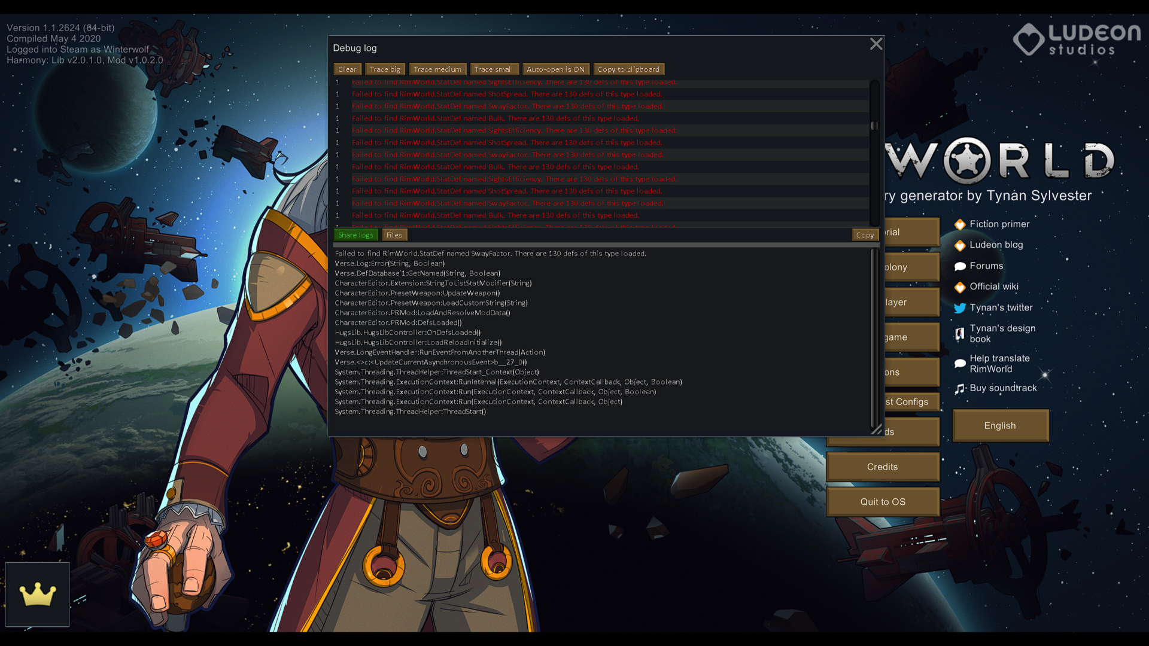
Task: Open Tynan's twitter link
Action: 1001,308
